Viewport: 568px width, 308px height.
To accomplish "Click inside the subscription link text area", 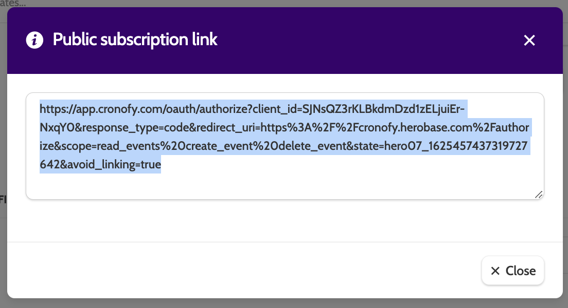I will [x=285, y=146].
